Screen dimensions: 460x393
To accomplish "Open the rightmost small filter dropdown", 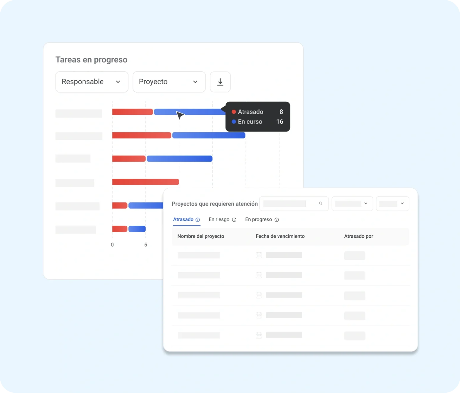I will [392, 204].
